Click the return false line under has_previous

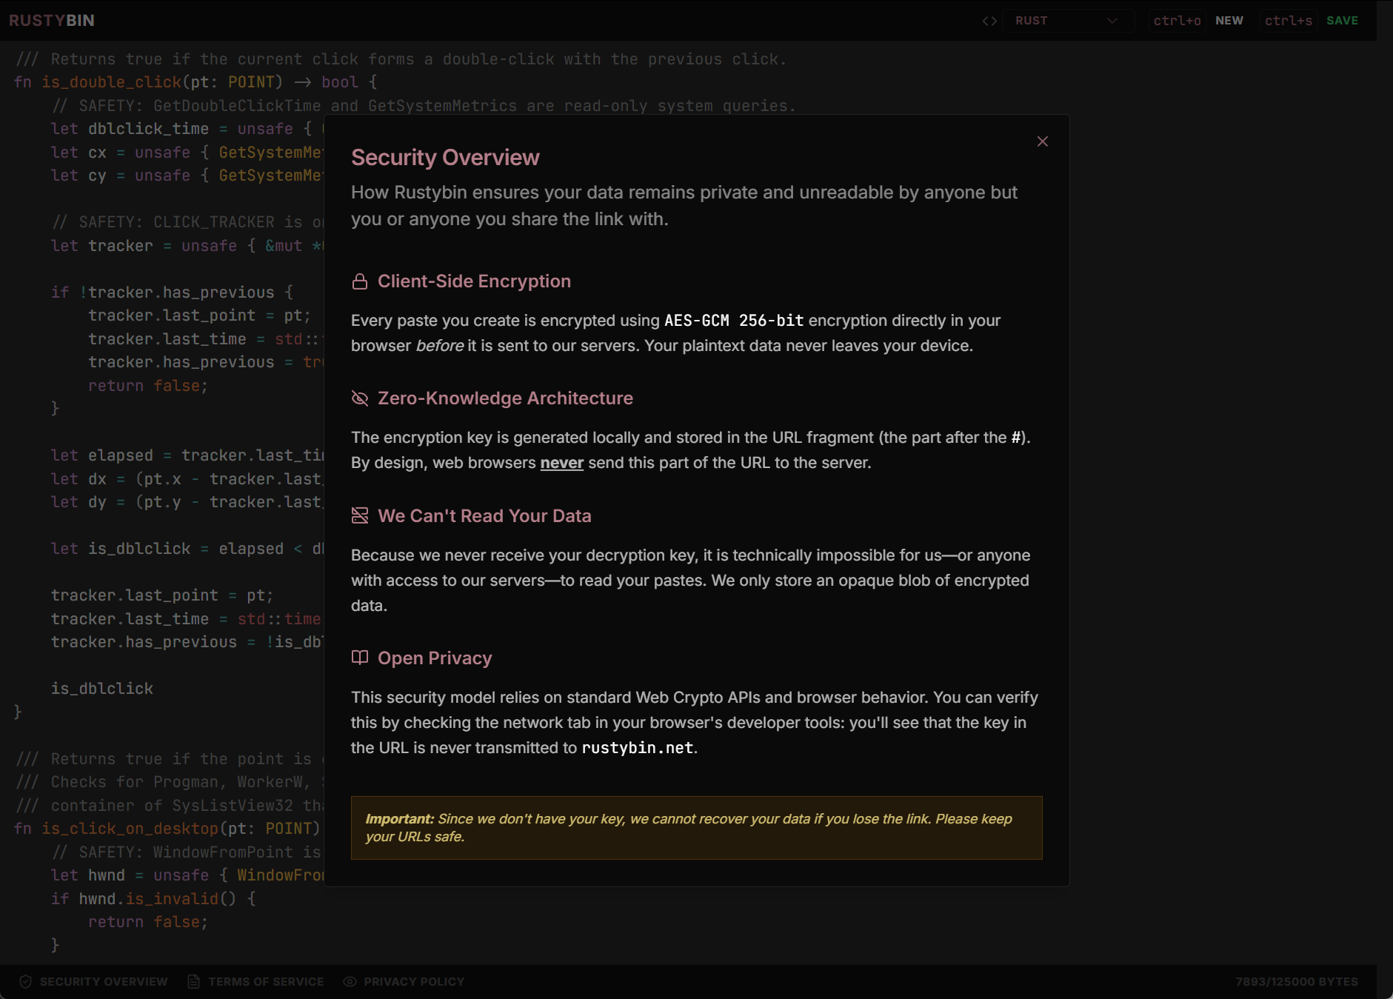(x=148, y=386)
